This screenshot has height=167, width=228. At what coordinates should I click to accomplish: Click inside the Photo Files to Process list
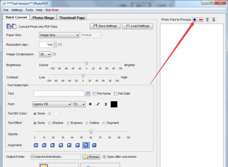[192, 95]
